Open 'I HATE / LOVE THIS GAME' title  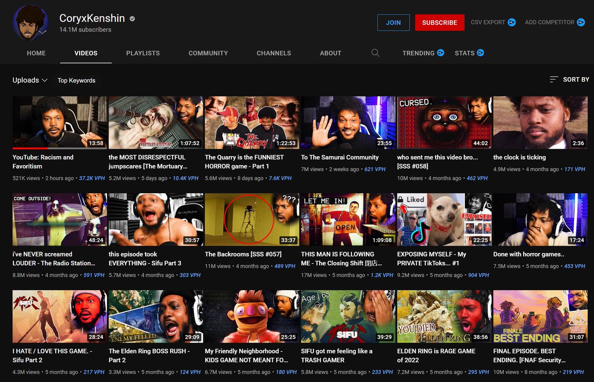(52, 355)
